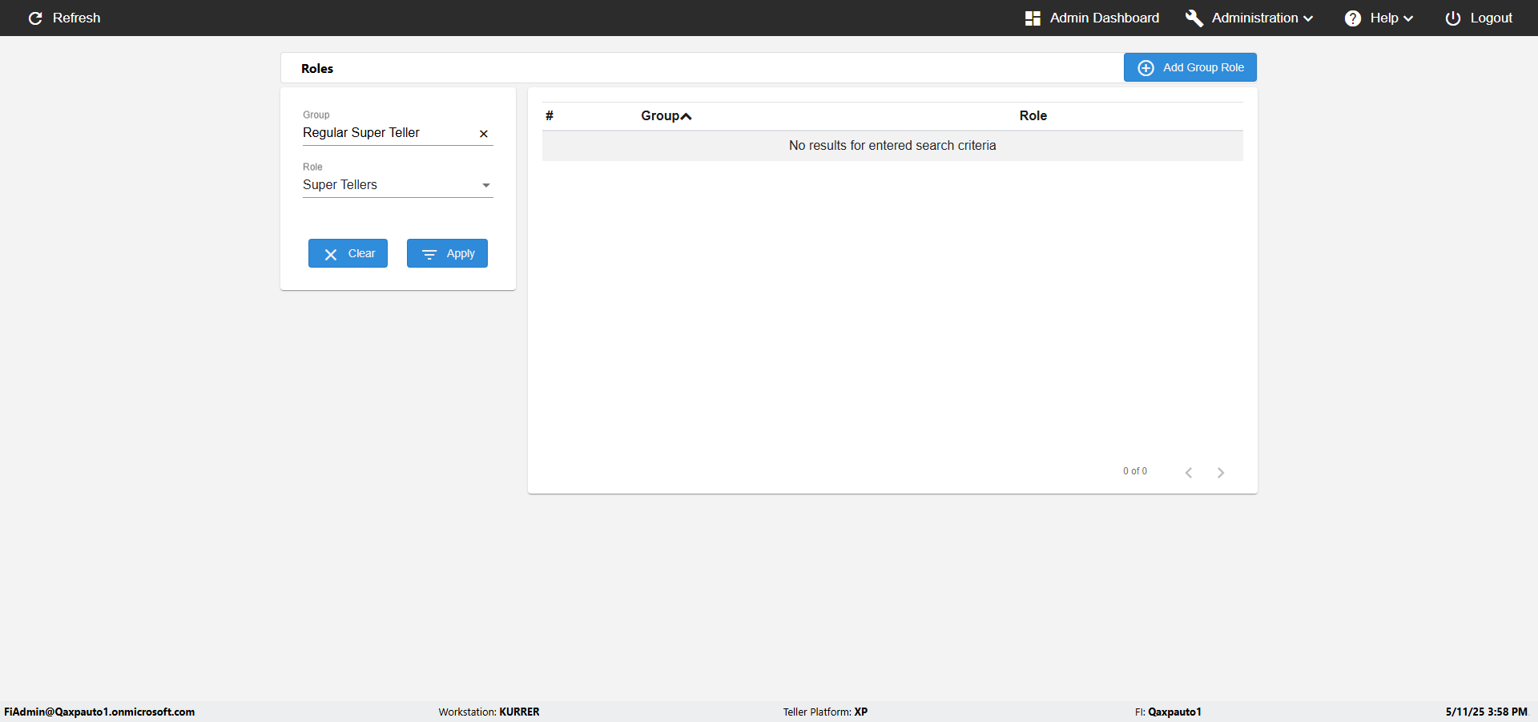The width and height of the screenshot is (1538, 722).
Task: Click the plus circle icon on Add Group Role
Action: point(1146,68)
